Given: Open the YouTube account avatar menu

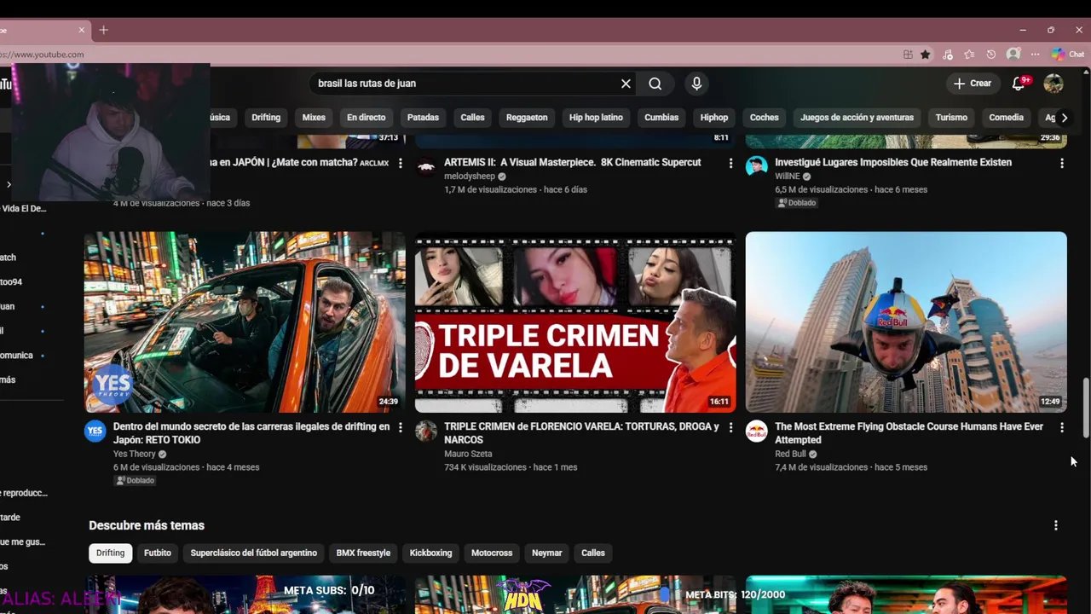Looking at the screenshot, I should (x=1053, y=84).
